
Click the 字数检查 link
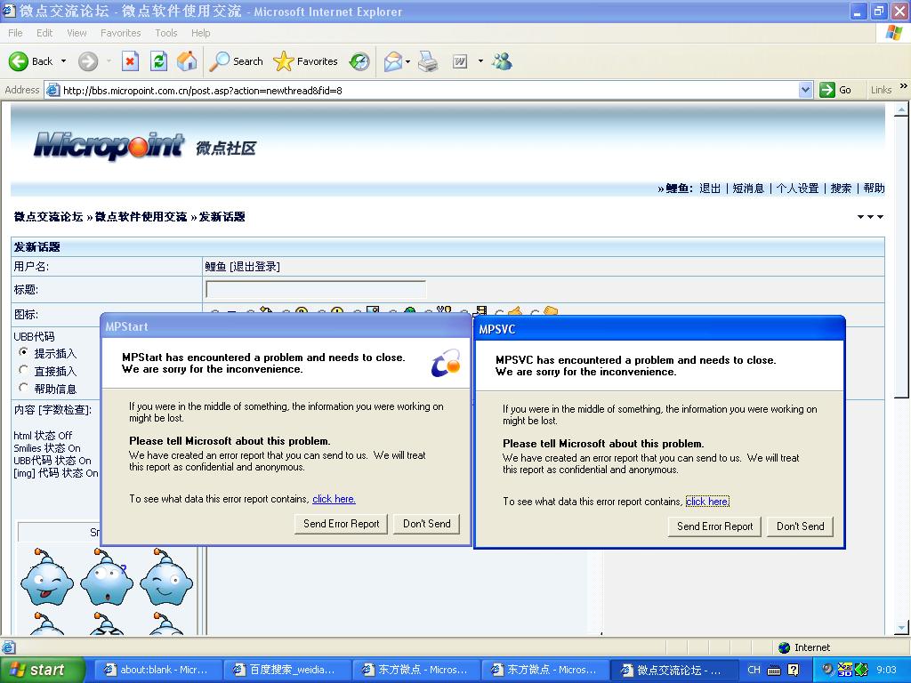pyautogui.click(x=64, y=409)
